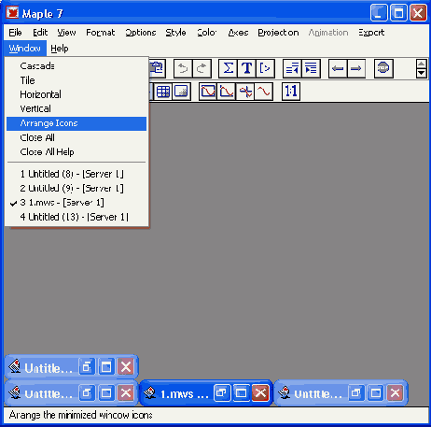431x427 pixels.
Task: Select the 1:1 constrained scaling icon
Action: [x=291, y=92]
